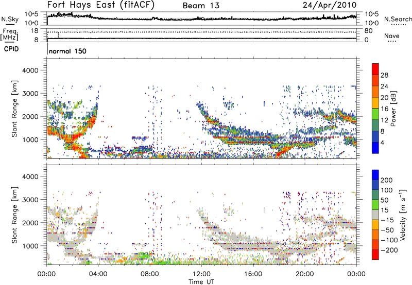Click the '4000' tick in the power panel
The image size is (412, 285).
click(x=30, y=70)
